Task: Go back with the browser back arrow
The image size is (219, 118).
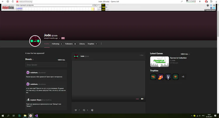Action: (x=3, y=1)
